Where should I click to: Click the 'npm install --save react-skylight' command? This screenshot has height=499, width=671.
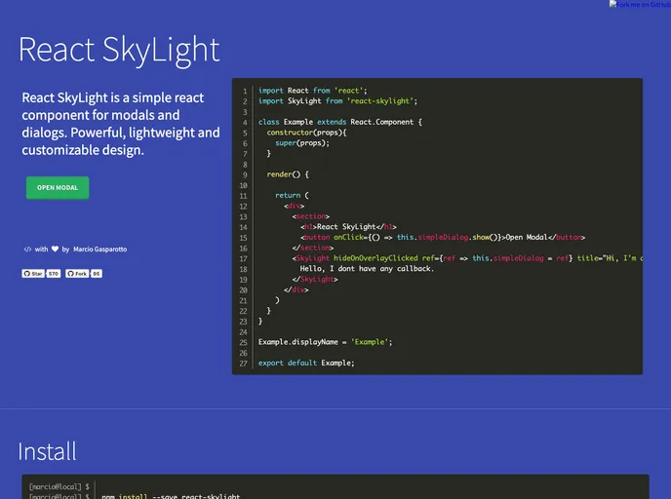pos(171,496)
